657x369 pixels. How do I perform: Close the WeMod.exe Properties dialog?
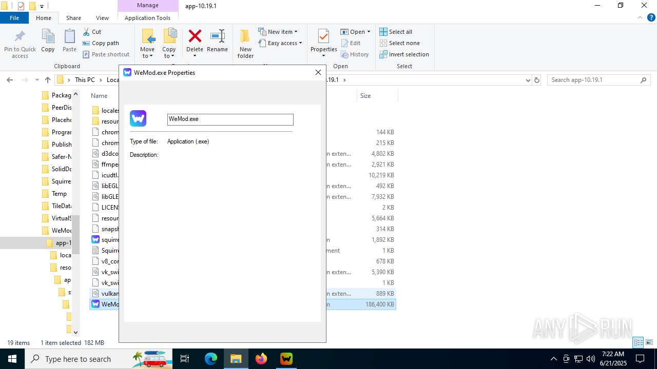coord(318,72)
